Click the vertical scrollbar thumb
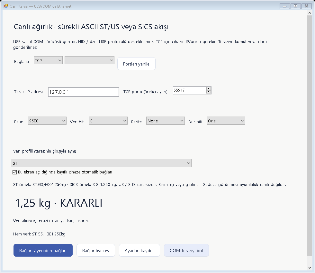The image size is (315, 273). [310, 136]
